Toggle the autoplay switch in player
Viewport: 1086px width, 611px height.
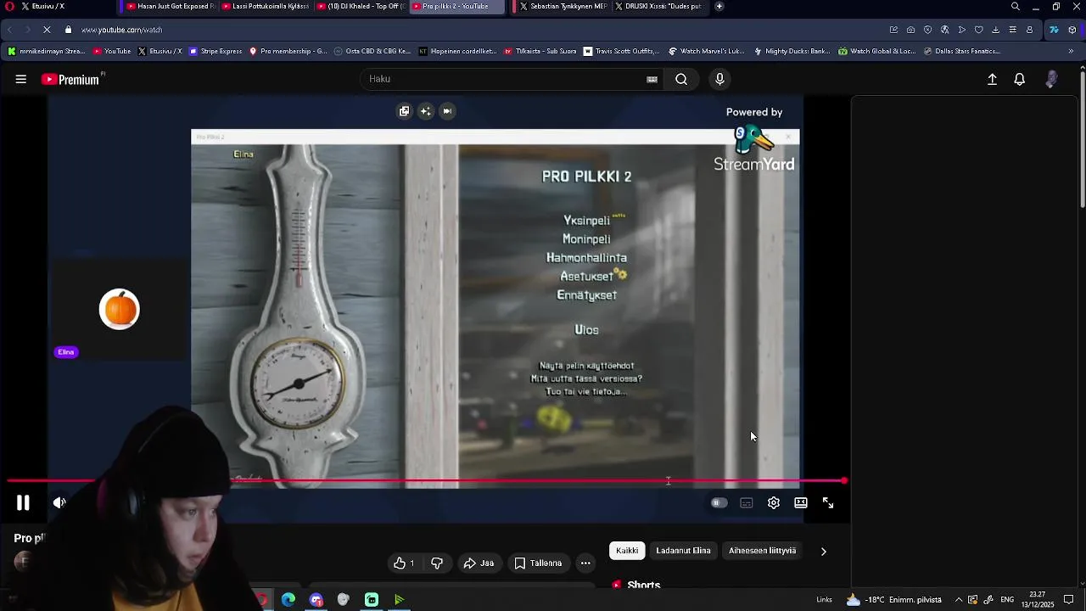(x=719, y=502)
